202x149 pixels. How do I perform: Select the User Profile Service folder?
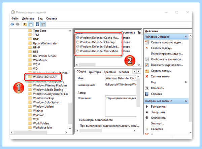point(45,56)
